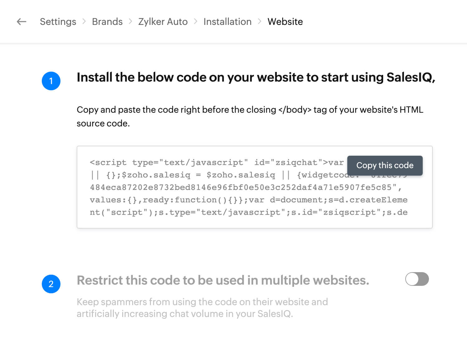The image size is (467, 345).
Task: Return to the Installation breadcrumb page
Action: point(228,21)
